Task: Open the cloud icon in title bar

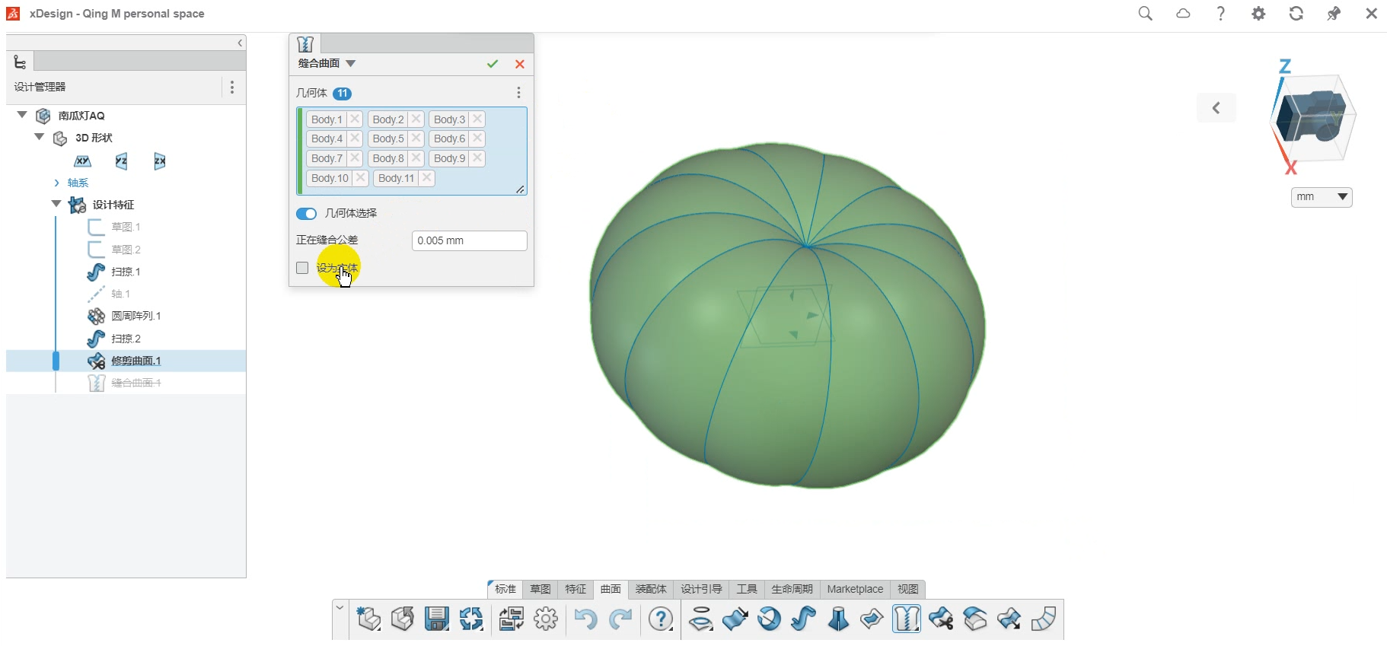Action: click(1183, 14)
